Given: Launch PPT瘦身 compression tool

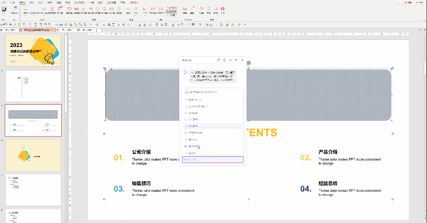Looking at the screenshot, I should pos(161,10).
